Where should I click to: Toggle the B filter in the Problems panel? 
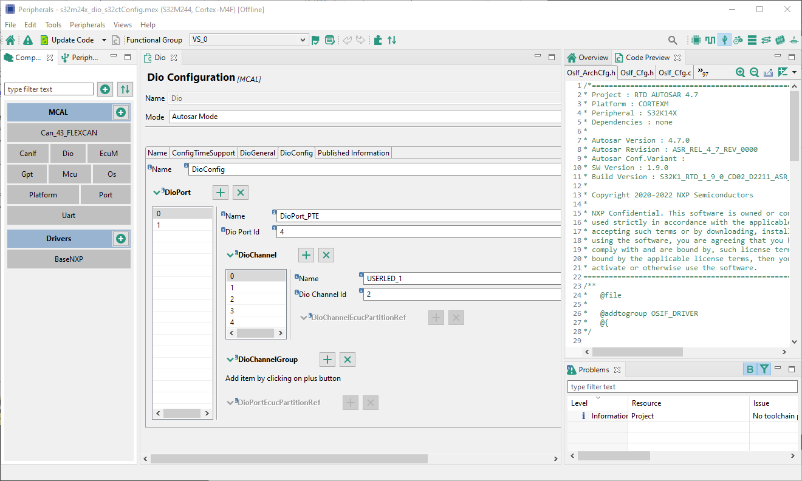coord(749,369)
